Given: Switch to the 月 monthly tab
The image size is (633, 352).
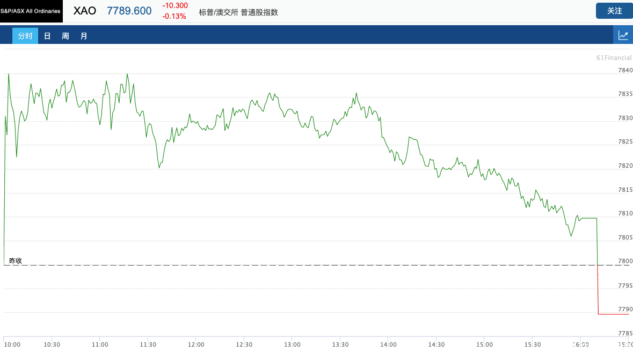Looking at the screenshot, I should click(84, 36).
